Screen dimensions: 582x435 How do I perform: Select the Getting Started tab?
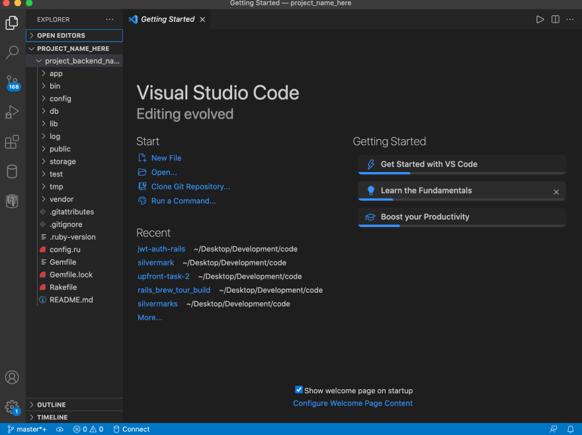[x=166, y=19]
